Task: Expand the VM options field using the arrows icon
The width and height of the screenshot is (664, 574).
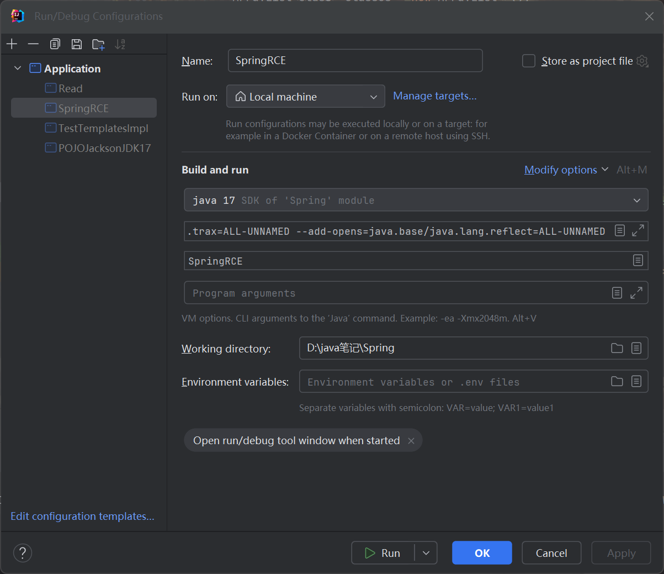Action: coord(638,231)
